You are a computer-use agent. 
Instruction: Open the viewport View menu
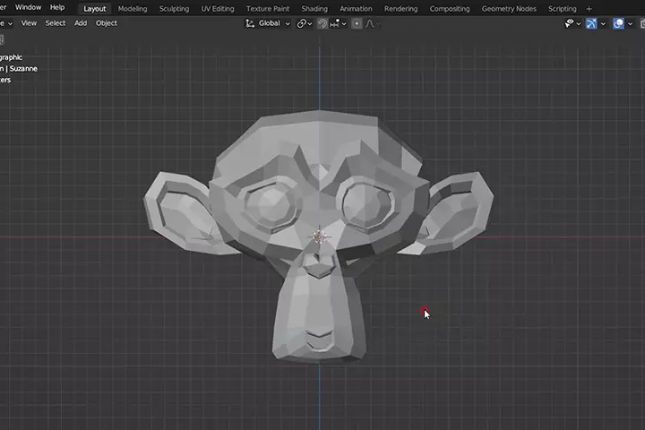click(29, 23)
